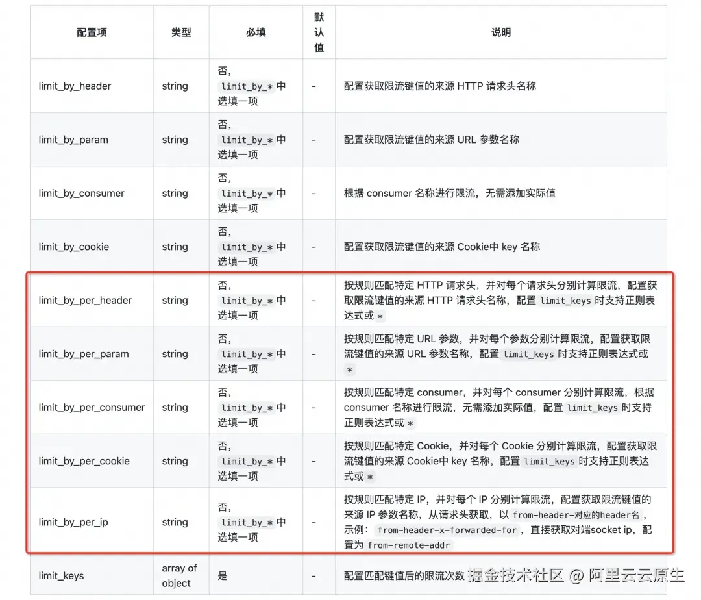Click the 类型 column header
Image resolution: width=701 pixels, height=600 pixels.
[x=180, y=32]
